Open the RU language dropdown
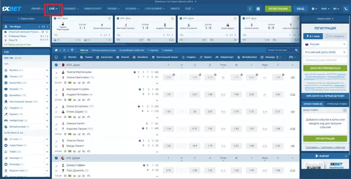The height and width of the screenshot is (179, 351). pos(336,9)
